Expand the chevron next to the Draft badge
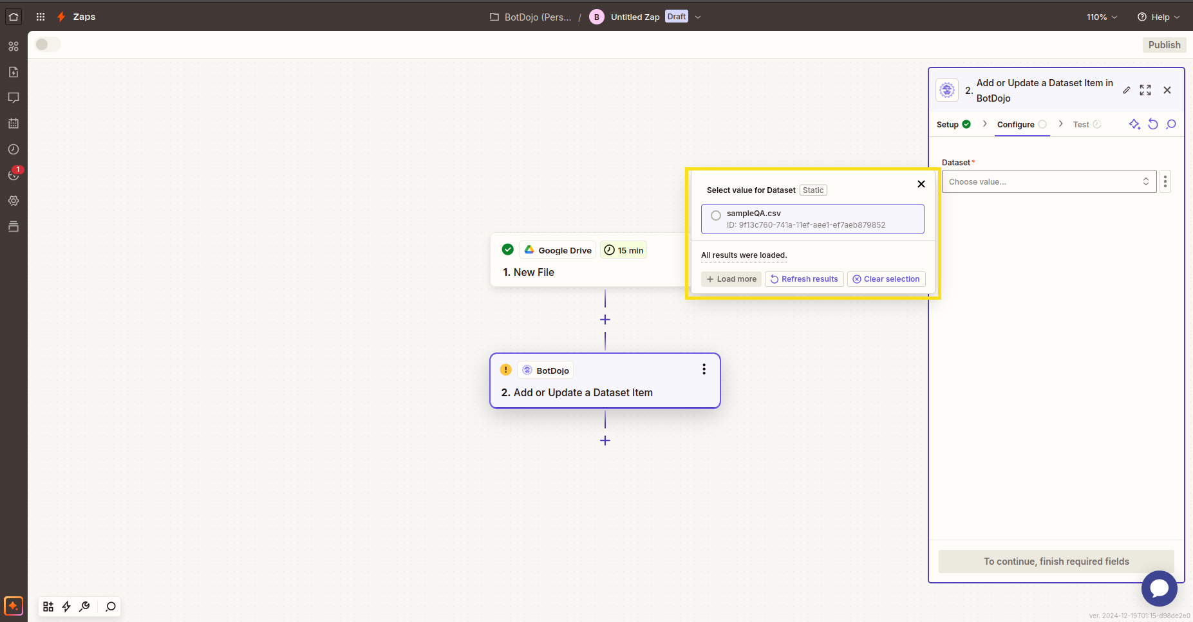 [698, 17]
